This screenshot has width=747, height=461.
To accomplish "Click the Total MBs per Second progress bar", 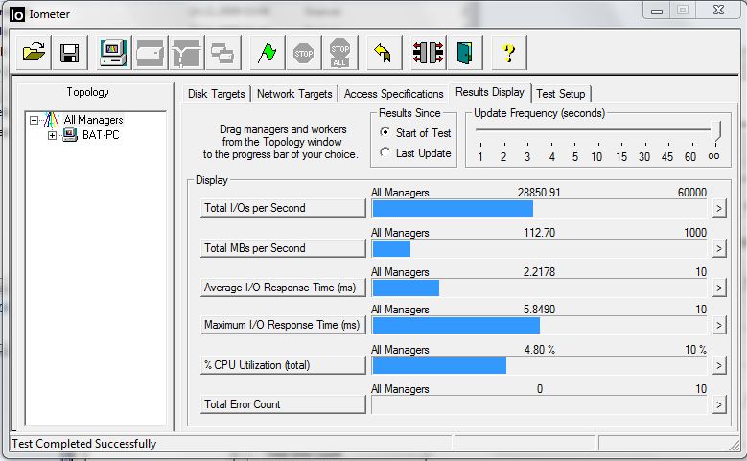I will (539, 248).
